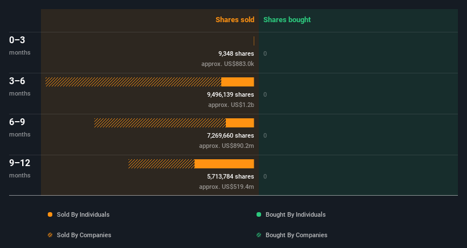Screen dimensions: 467x248
Task: Click the Bought By Individuals legend label
Action: 295,214
